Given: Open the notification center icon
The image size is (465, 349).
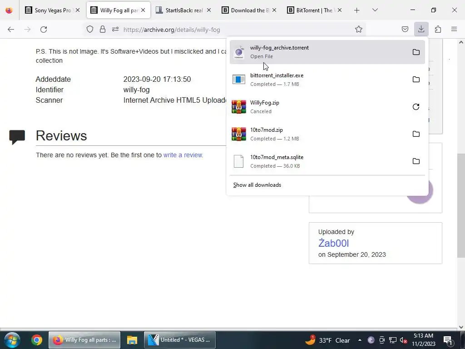Looking at the screenshot, I should (x=447, y=340).
